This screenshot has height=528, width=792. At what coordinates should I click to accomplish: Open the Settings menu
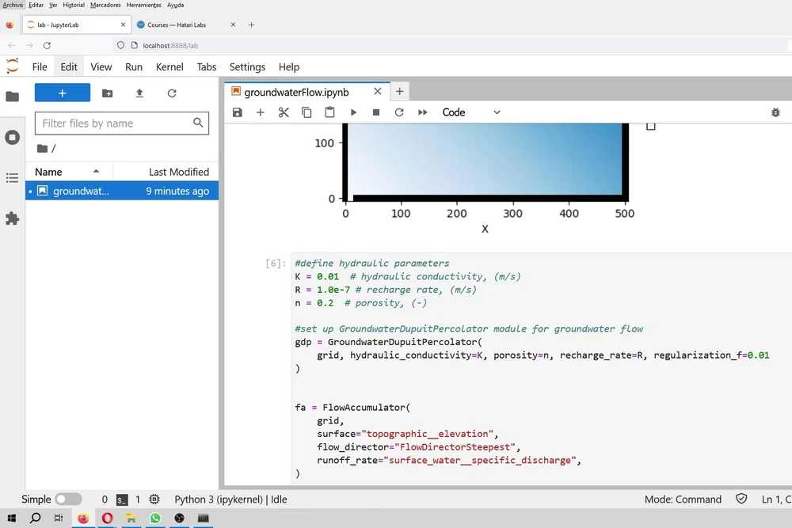[247, 66]
